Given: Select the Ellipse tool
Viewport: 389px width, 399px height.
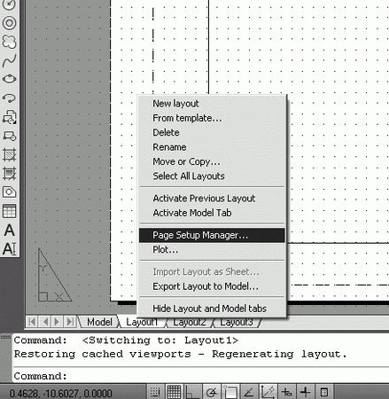Looking at the screenshot, I should [9, 79].
